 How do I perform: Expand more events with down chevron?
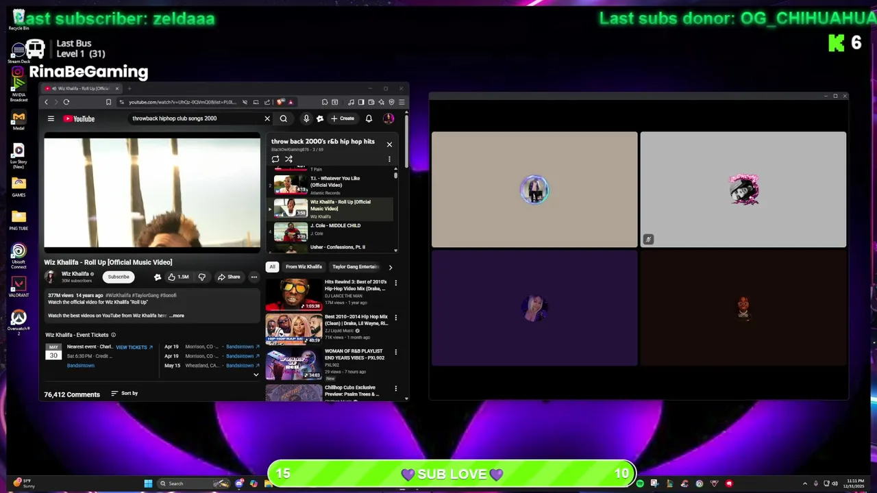(x=256, y=375)
